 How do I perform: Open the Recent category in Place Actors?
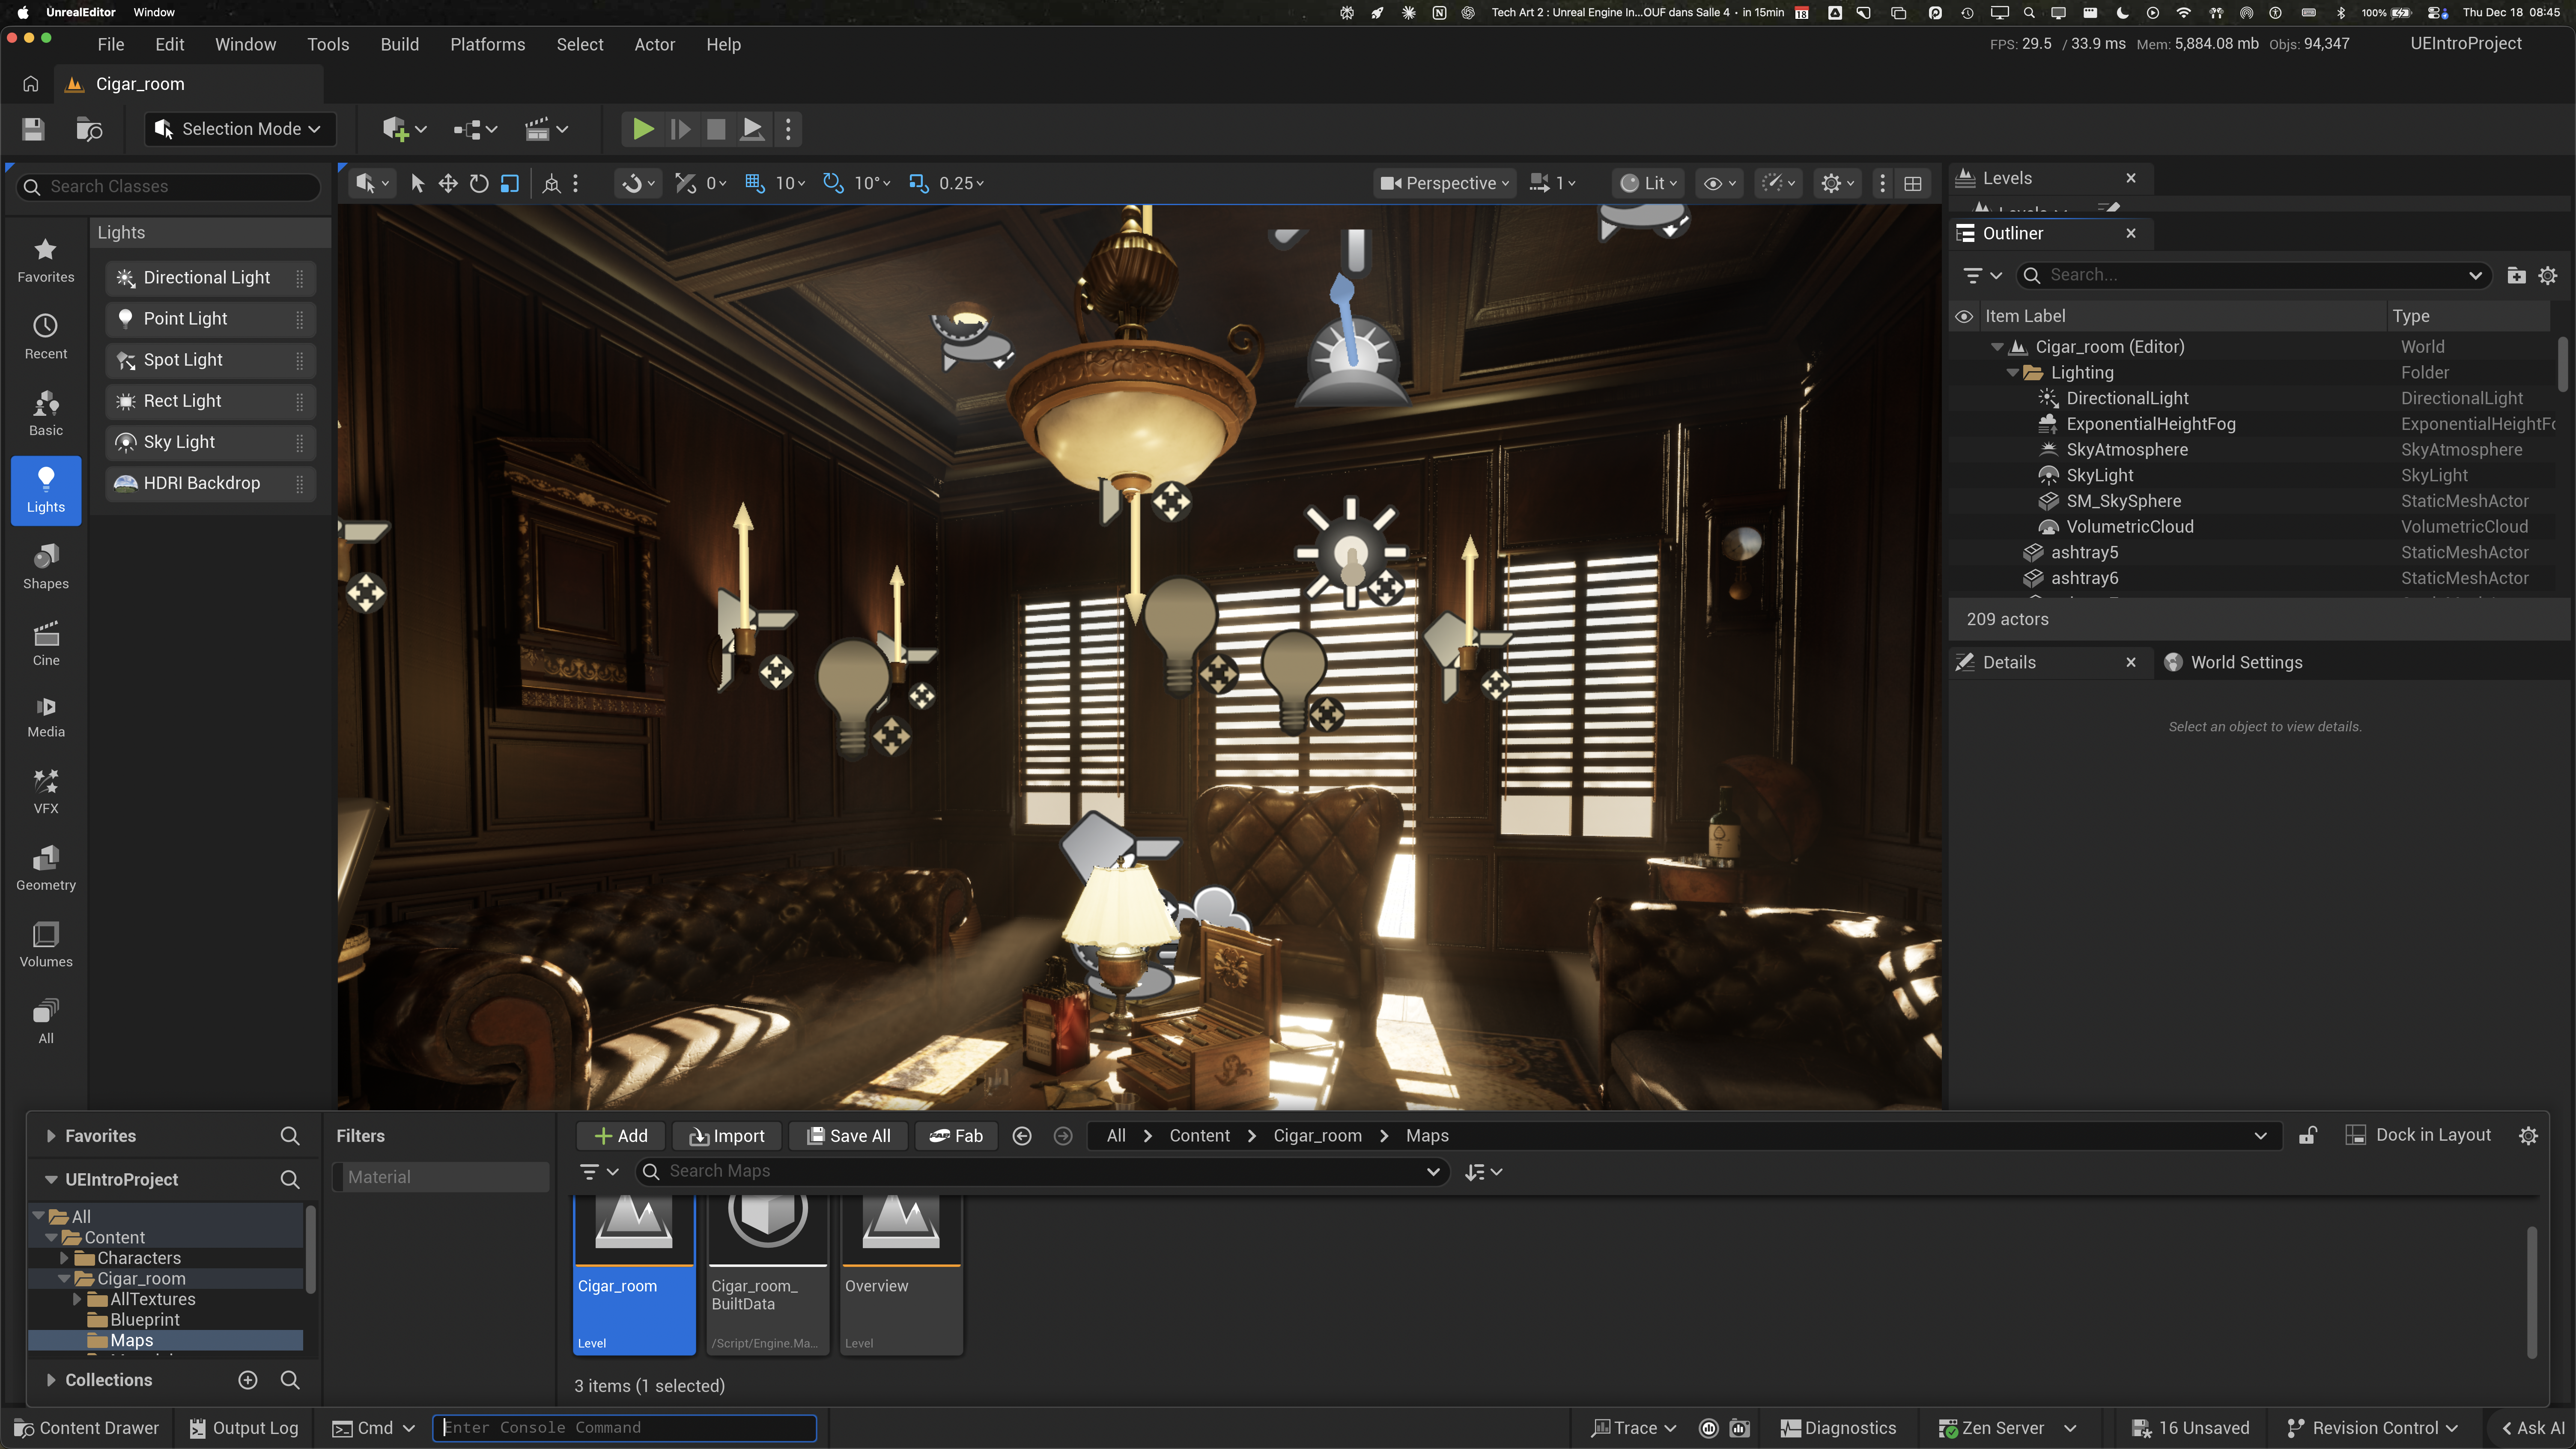pyautogui.click(x=46, y=337)
